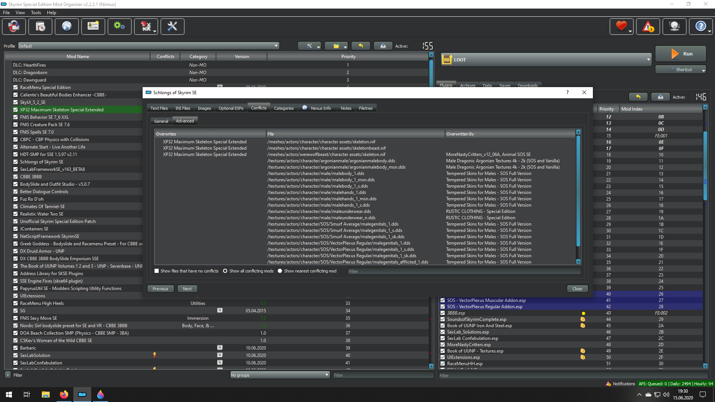The height and width of the screenshot is (402, 715).
Task: Click Previous in the mod dialog
Action: [x=161, y=289]
